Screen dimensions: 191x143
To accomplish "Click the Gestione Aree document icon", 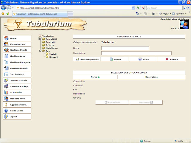I will [6, 56].
